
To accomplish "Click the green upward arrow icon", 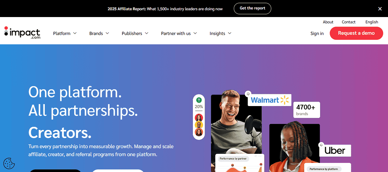I will (199, 100).
